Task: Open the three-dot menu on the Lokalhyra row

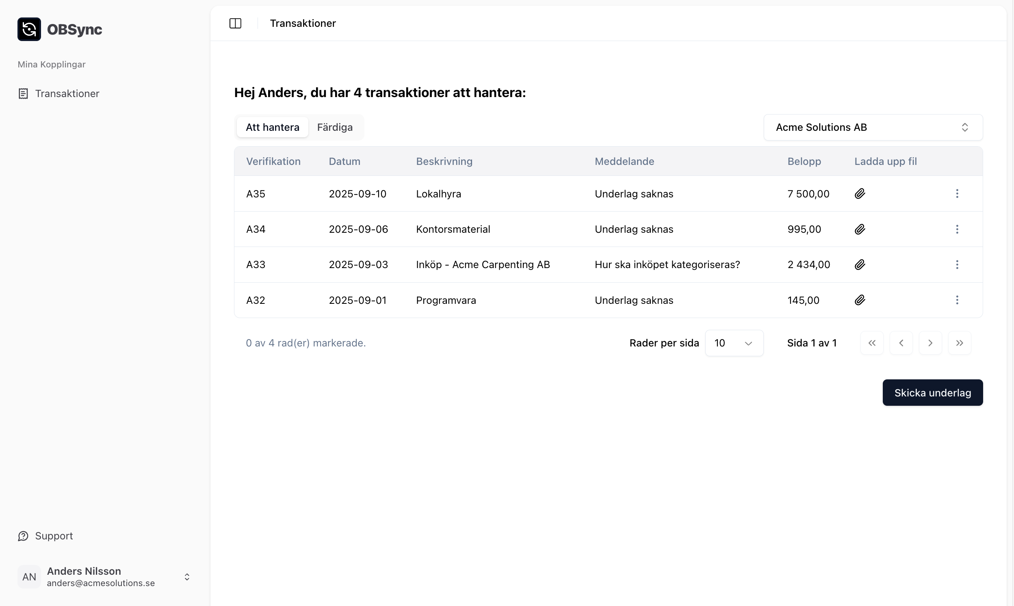Action: pos(957,194)
